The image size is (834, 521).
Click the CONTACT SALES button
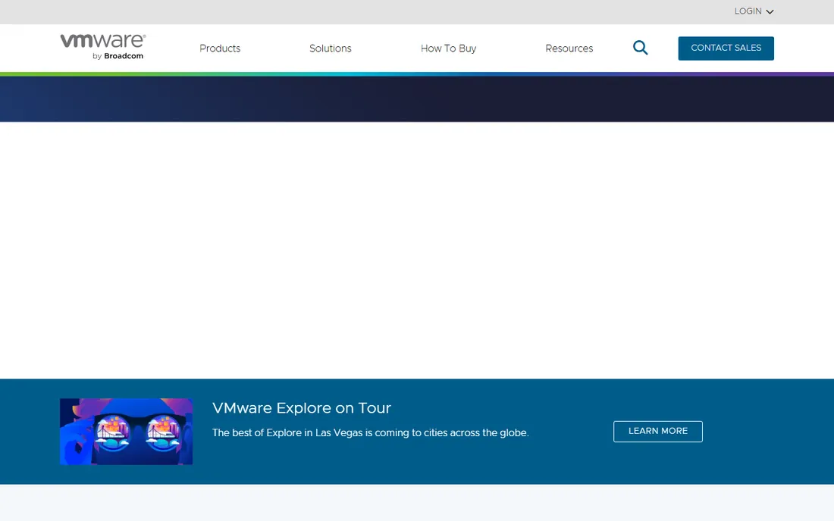coord(726,48)
